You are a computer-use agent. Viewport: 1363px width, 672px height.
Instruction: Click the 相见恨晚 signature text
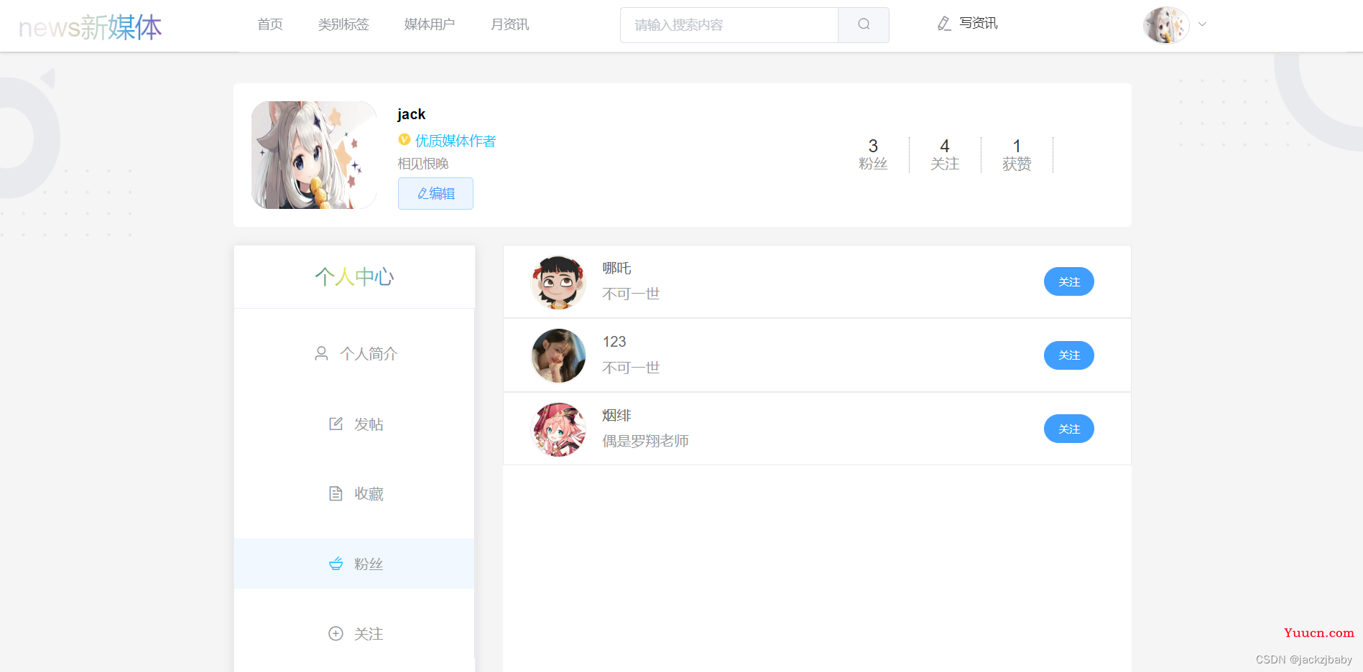(423, 164)
